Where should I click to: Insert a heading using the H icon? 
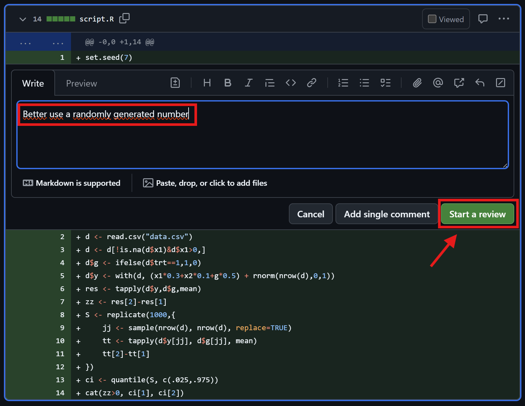point(207,83)
